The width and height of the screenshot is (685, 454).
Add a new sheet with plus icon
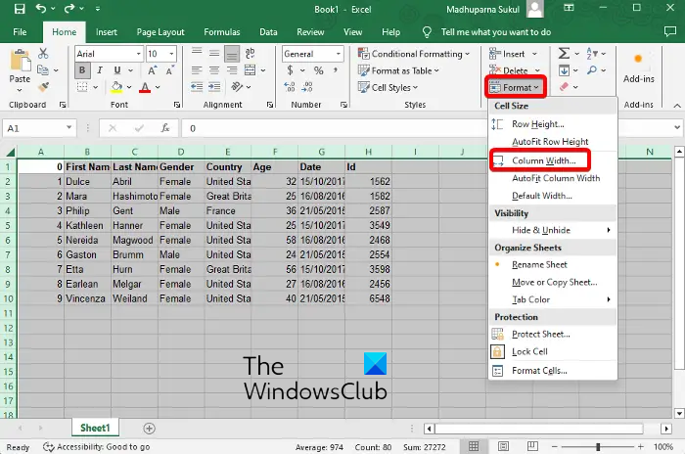pyautogui.click(x=149, y=428)
